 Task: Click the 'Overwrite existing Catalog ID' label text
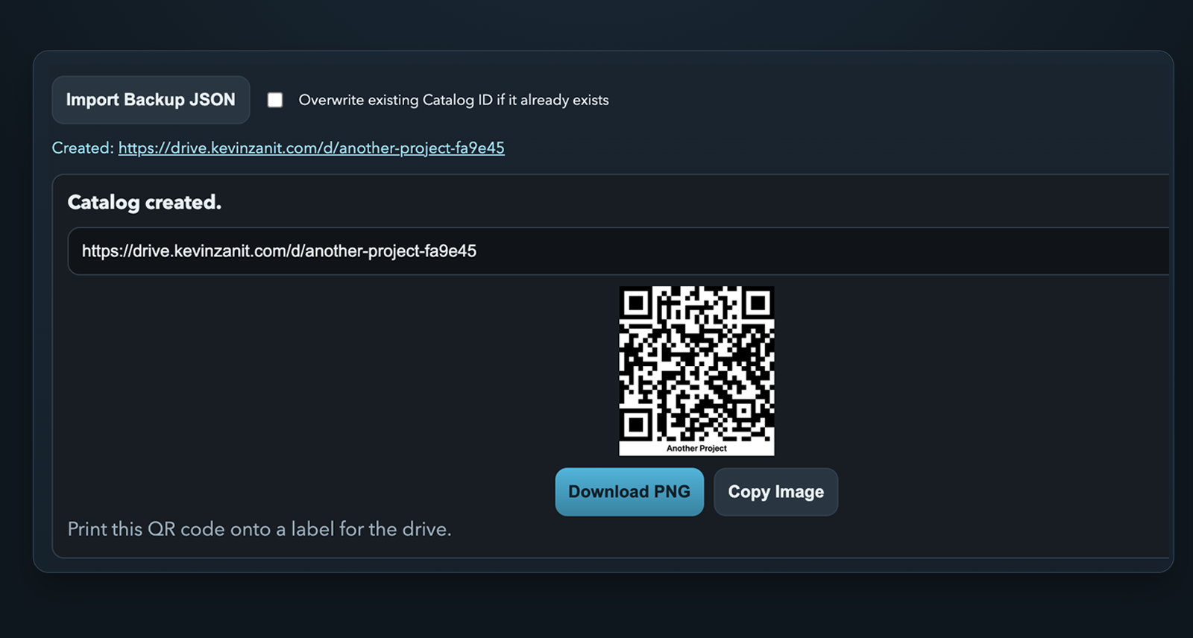click(453, 100)
